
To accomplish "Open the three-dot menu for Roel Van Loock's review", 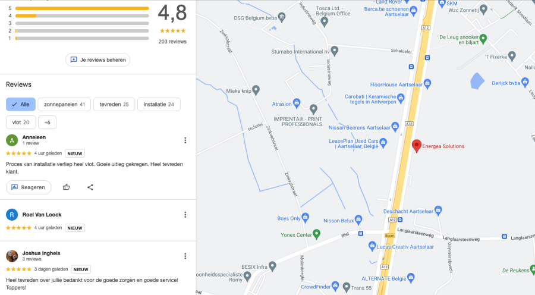I will point(185,215).
